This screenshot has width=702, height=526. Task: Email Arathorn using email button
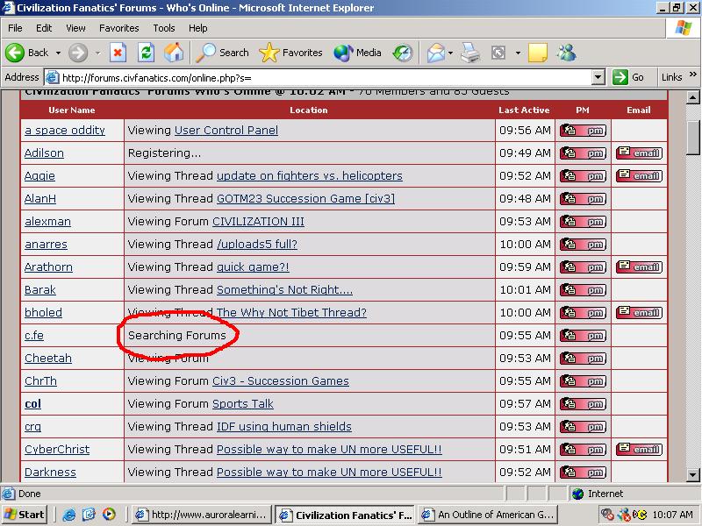tap(640, 267)
